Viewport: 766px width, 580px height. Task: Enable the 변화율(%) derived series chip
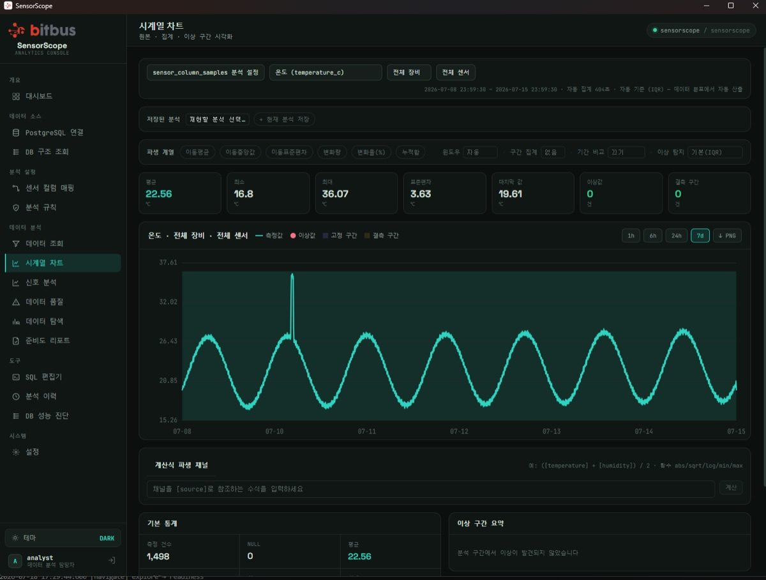372,152
